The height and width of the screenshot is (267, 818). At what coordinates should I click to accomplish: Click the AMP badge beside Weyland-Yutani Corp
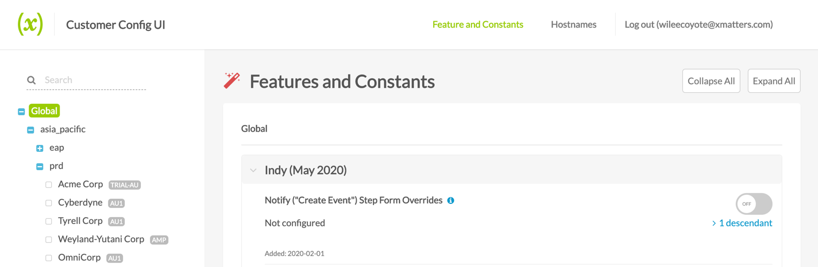click(159, 240)
